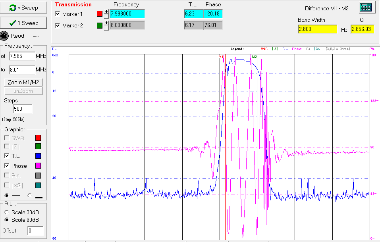Decrease Marker 2 frequency with minus
This screenshot has width=380, height=242.
tap(106, 28)
